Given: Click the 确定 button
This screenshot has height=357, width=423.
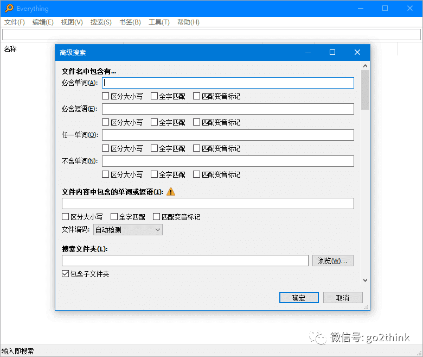Looking at the screenshot, I should pos(299,298).
